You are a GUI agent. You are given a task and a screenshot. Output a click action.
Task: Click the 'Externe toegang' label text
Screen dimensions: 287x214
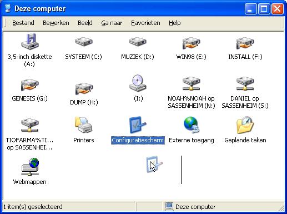192,140
